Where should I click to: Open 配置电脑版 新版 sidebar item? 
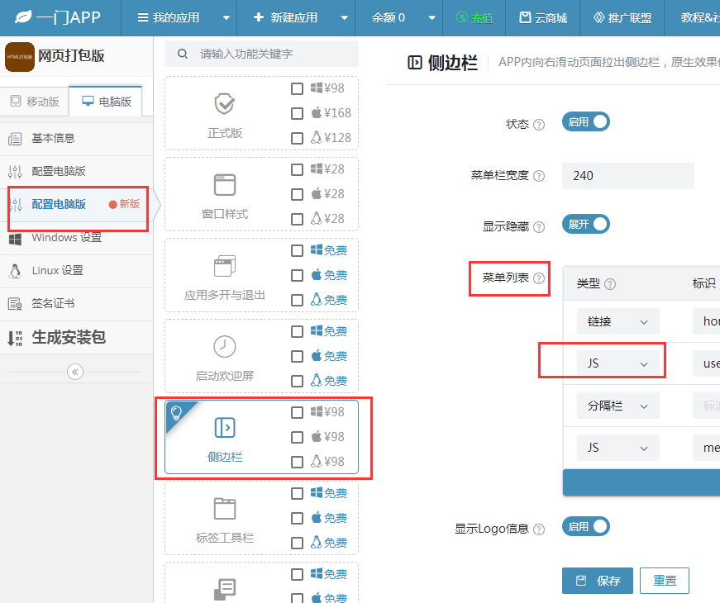(x=77, y=205)
